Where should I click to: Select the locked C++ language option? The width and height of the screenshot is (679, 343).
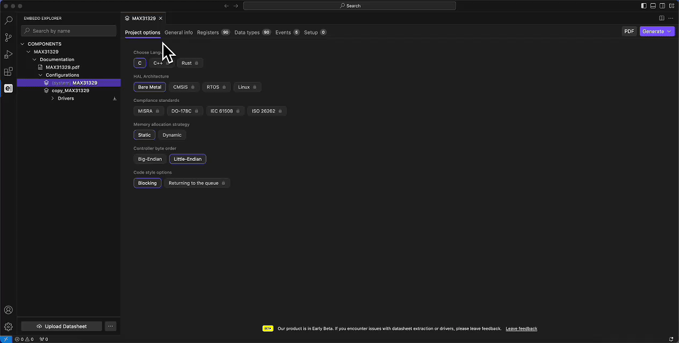(x=161, y=63)
